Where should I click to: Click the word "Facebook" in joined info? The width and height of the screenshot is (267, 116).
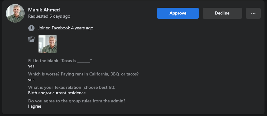click(61, 28)
